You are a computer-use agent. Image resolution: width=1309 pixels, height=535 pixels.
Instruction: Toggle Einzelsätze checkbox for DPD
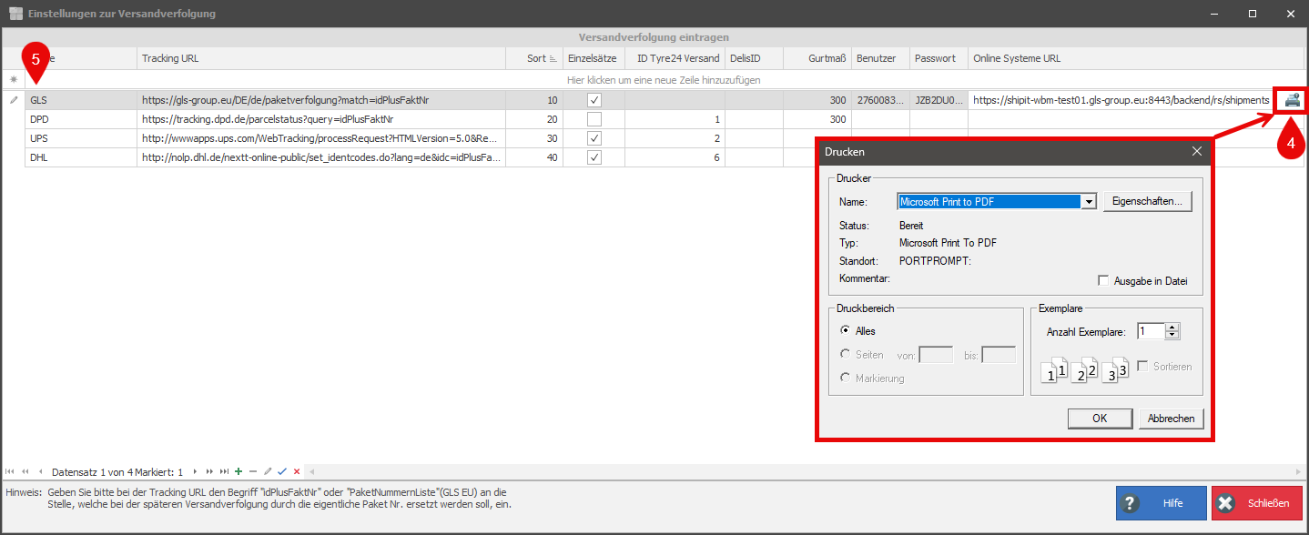coord(594,119)
